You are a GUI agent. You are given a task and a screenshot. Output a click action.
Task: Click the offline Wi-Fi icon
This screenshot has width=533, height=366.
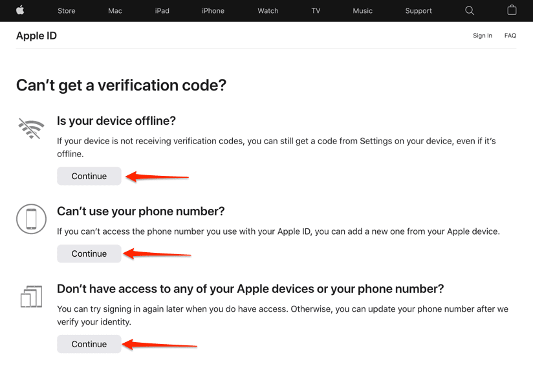(x=31, y=129)
